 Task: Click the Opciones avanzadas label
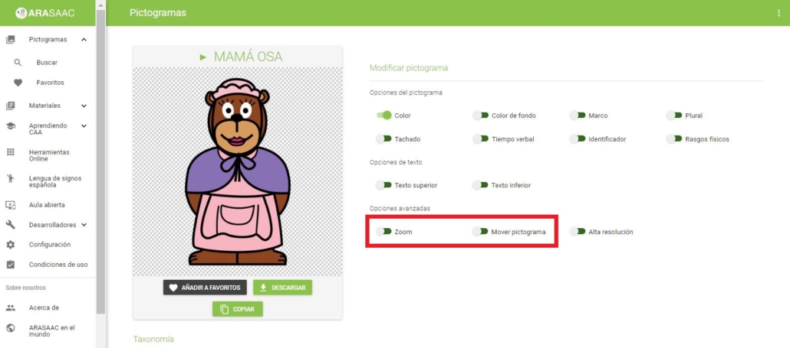point(400,208)
